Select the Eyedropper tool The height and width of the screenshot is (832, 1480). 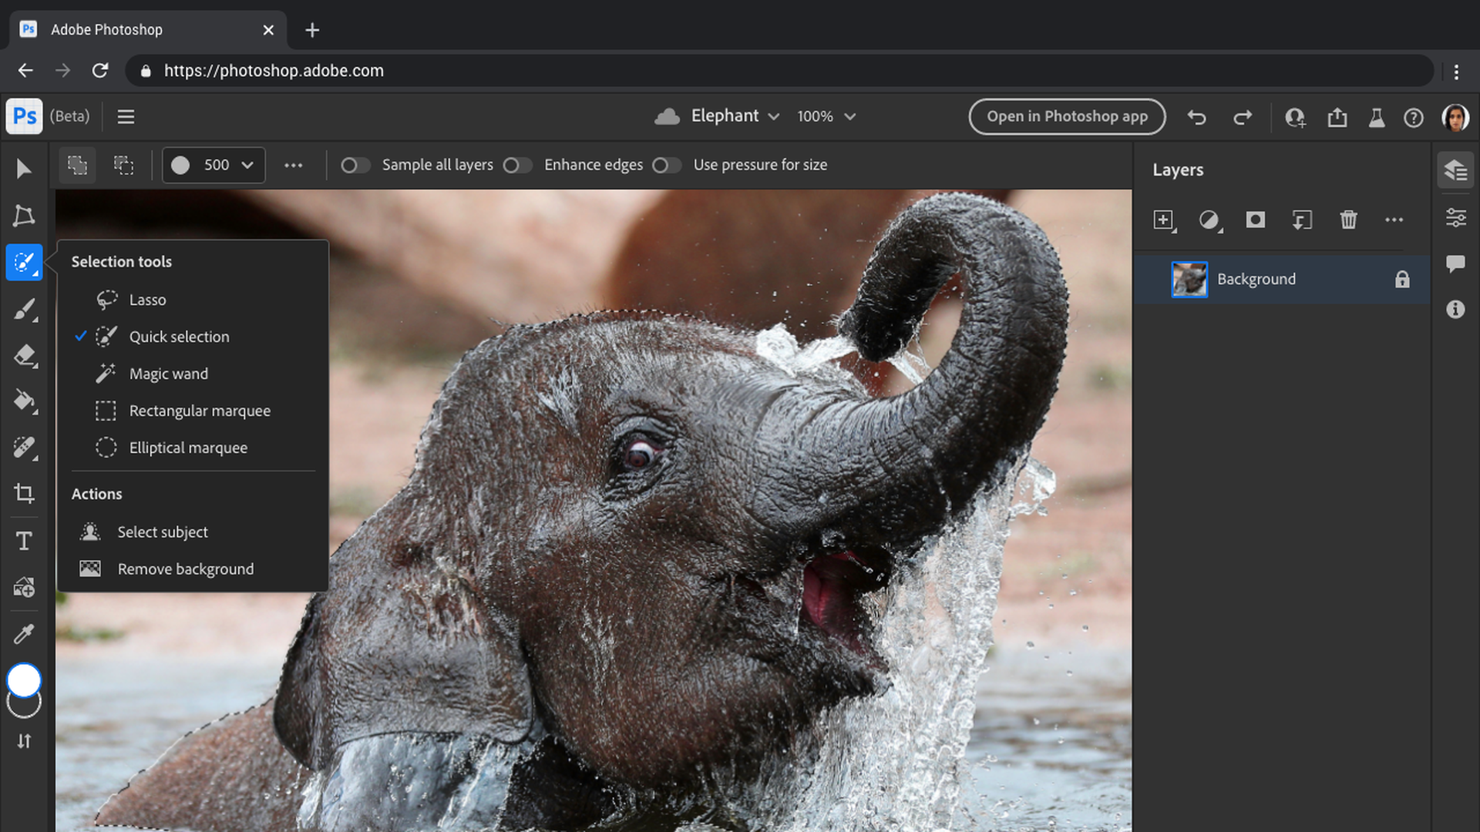click(24, 633)
